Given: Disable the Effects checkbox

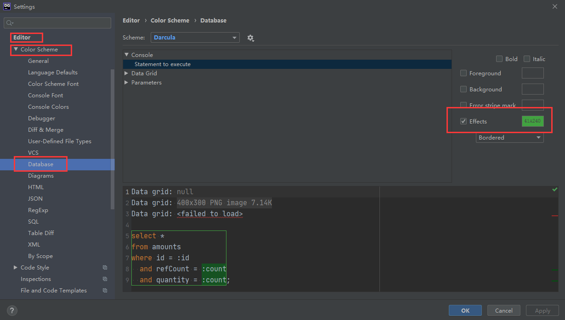Looking at the screenshot, I should (x=463, y=121).
